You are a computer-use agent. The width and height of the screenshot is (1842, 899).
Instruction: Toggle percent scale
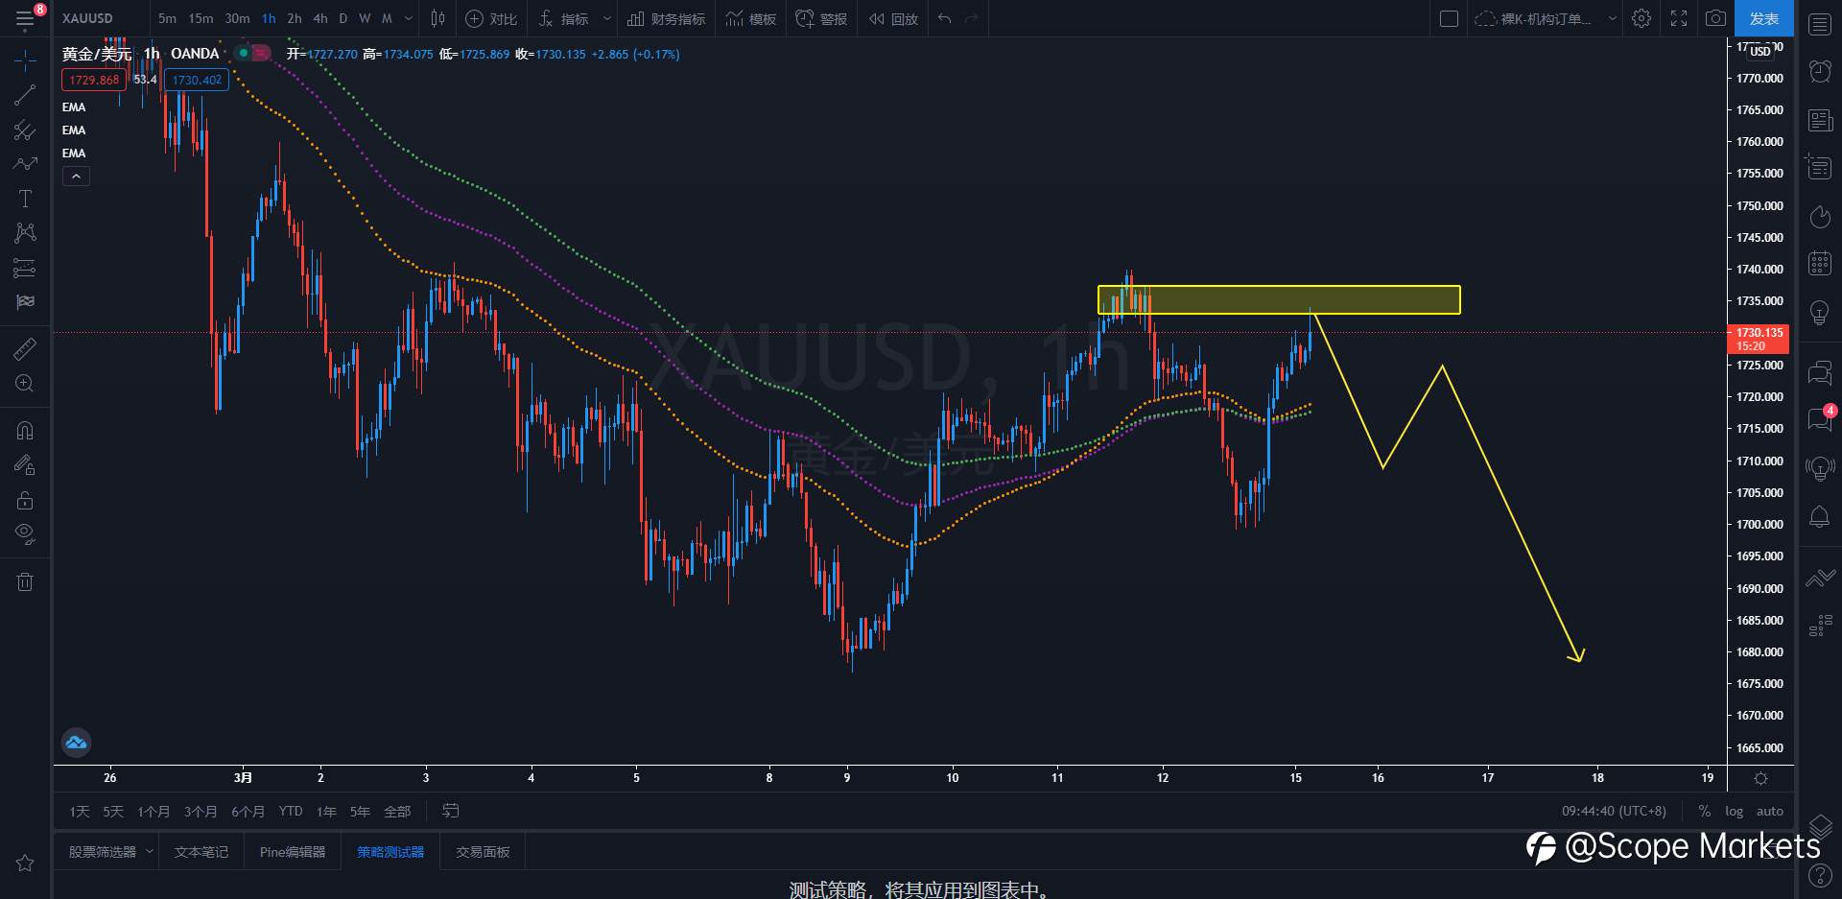pyautogui.click(x=1704, y=812)
